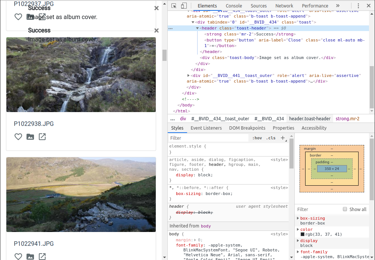Open the Network tab
375x260 pixels.
point(284,6)
